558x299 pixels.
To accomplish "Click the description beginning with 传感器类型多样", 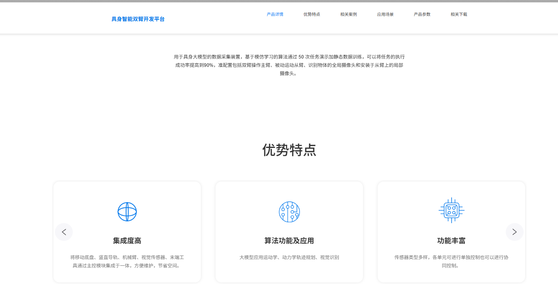I will 451,261.
